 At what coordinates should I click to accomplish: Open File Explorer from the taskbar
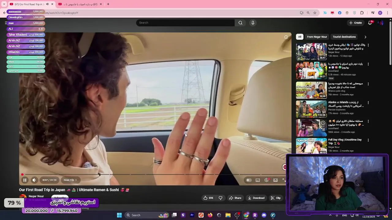click(228, 215)
